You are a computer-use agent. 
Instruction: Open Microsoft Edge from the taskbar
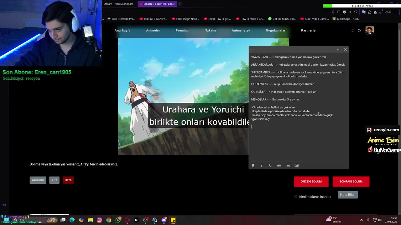pyautogui.click(x=72, y=220)
